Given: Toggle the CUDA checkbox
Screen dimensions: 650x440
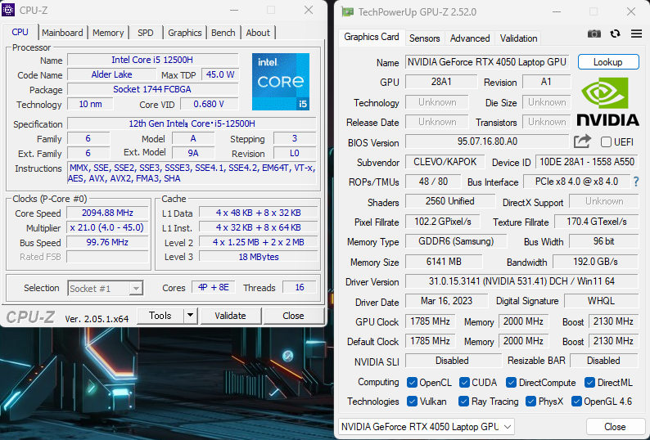Looking at the screenshot, I should click(464, 383).
